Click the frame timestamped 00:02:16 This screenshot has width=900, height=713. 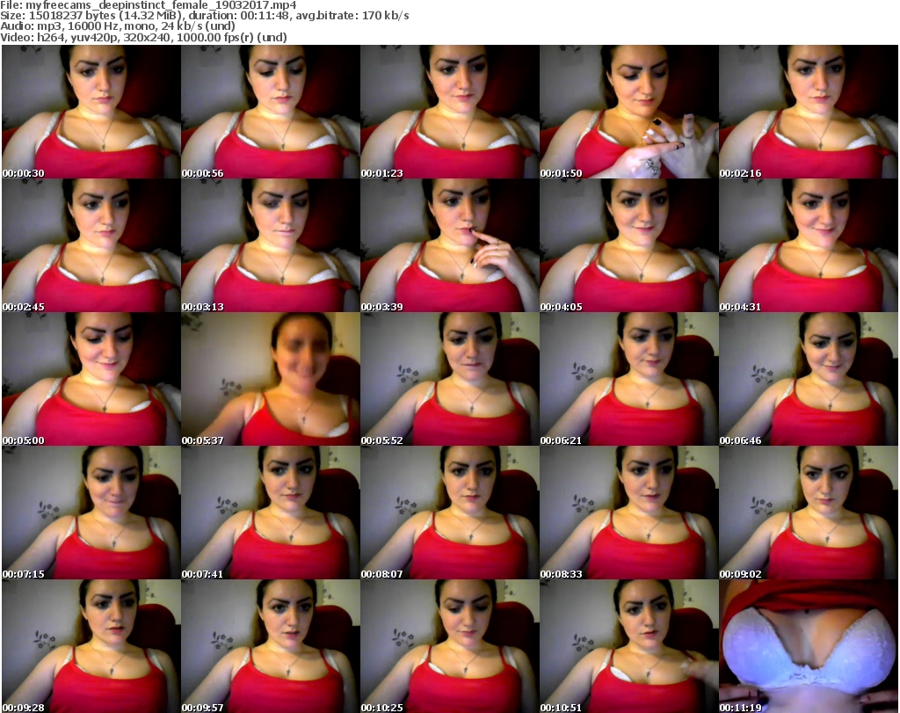809,112
